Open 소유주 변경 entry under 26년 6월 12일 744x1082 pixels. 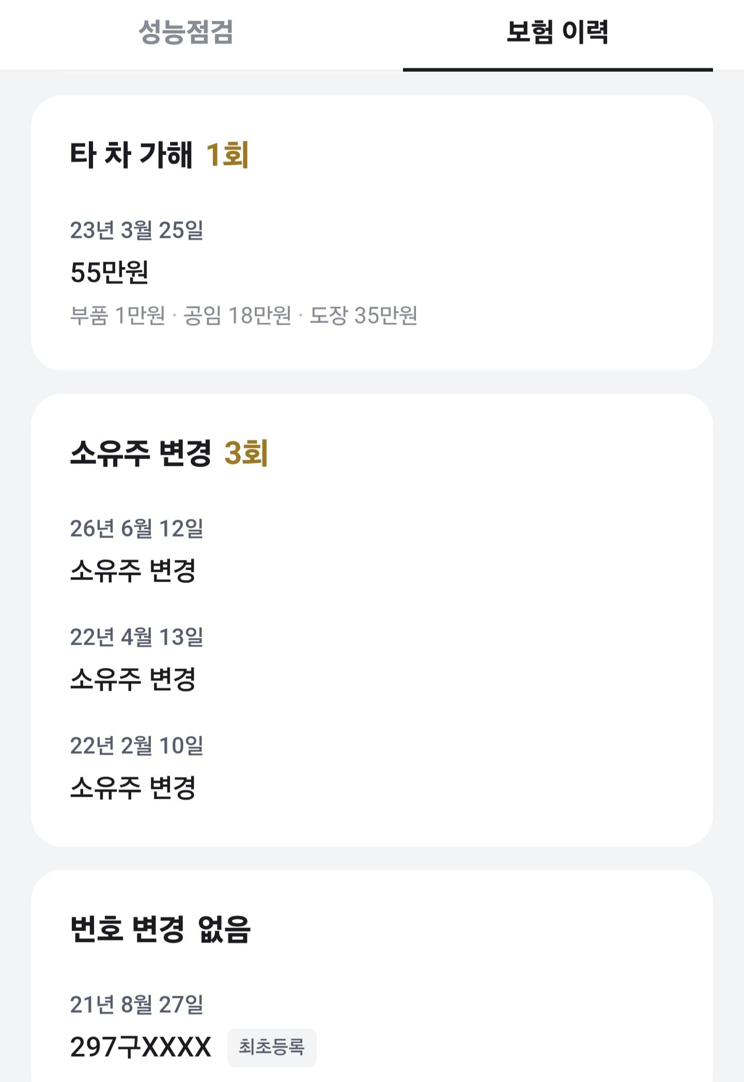133,571
